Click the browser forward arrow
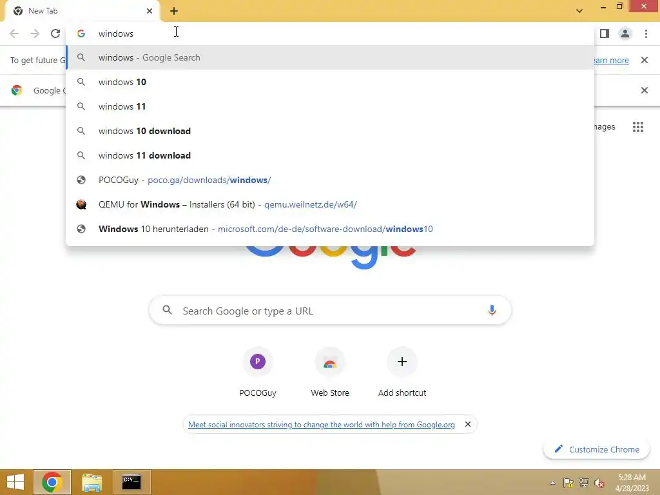Screen dimensions: 660x495 point(35,34)
